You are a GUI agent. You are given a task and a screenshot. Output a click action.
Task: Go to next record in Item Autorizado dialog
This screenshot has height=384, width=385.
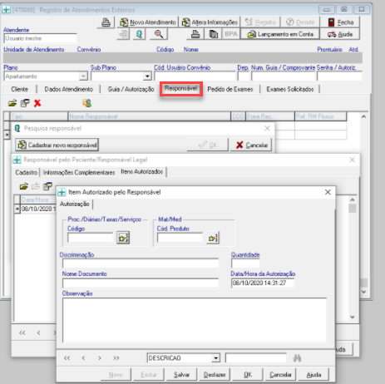(x=100, y=358)
